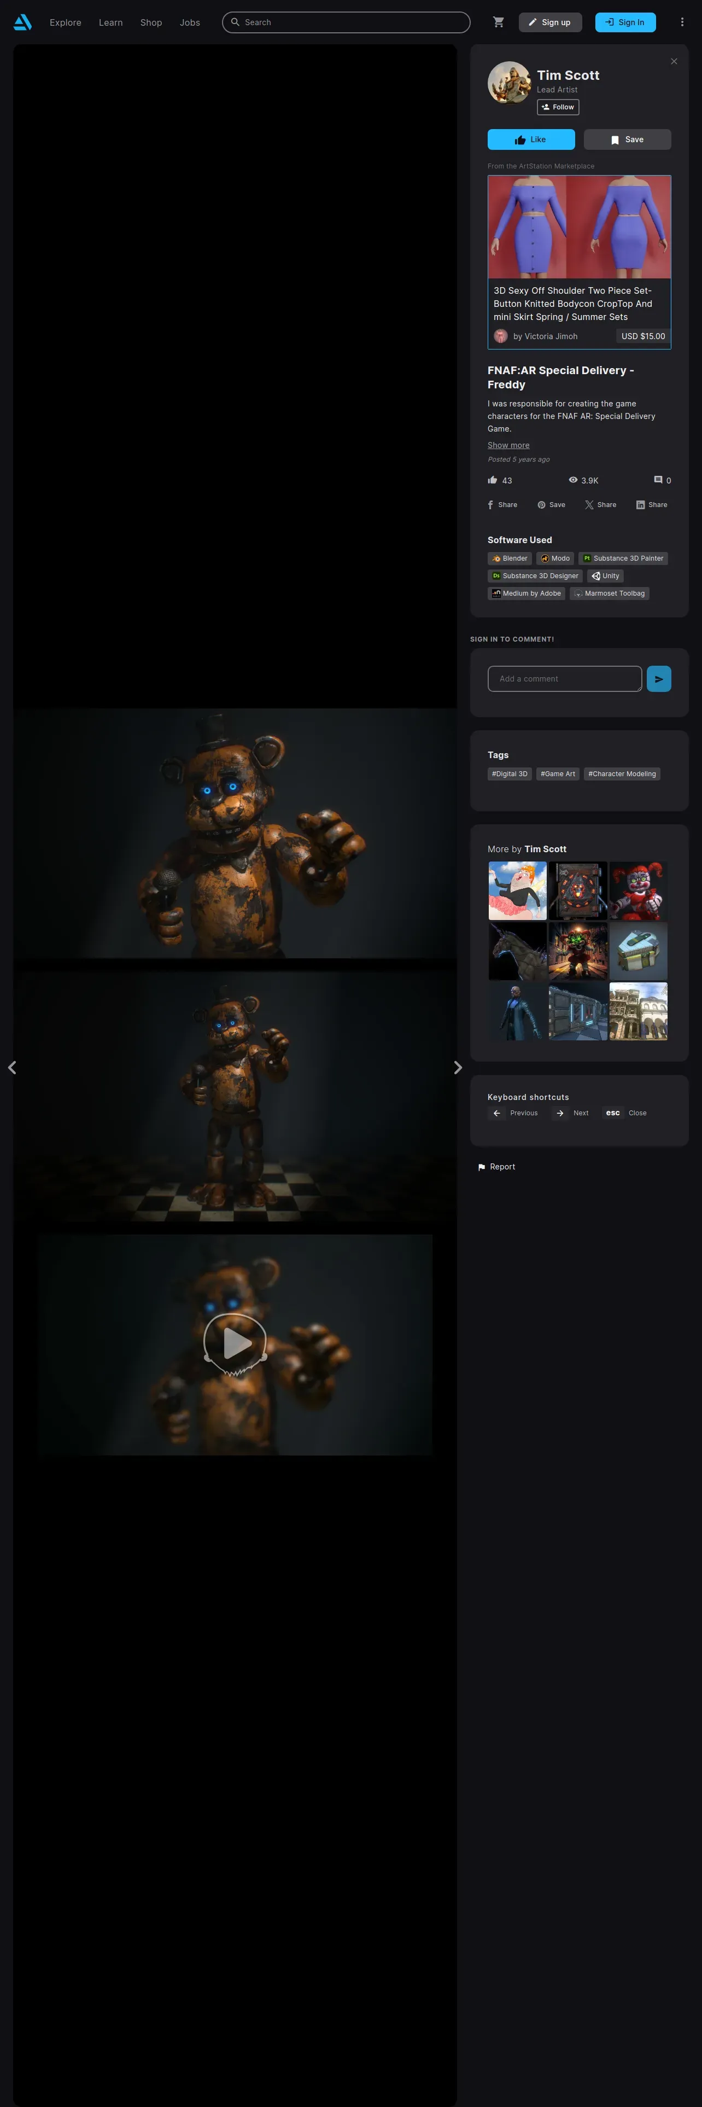Open the man in leather coat thumbnail

(x=518, y=1012)
